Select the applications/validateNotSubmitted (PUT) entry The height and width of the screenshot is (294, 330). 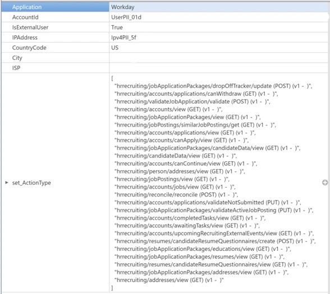[208, 203]
